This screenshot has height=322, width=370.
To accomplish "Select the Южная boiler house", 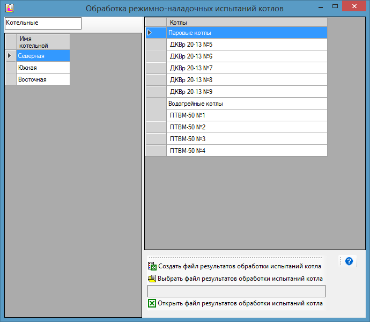I will pos(42,68).
